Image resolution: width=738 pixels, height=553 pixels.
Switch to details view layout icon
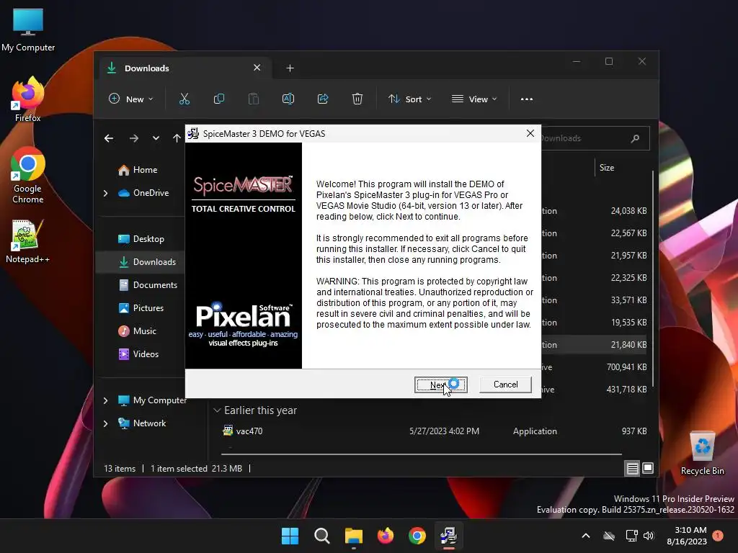pos(632,468)
